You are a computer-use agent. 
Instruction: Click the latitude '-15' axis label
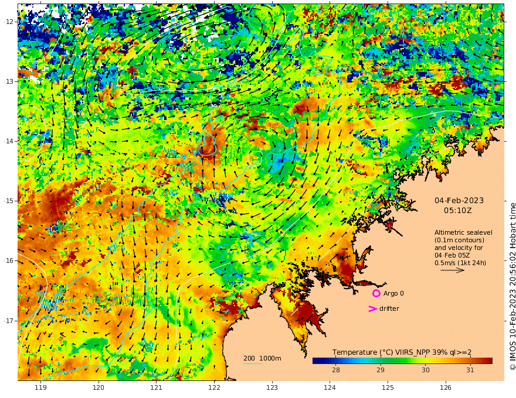(x=9, y=201)
